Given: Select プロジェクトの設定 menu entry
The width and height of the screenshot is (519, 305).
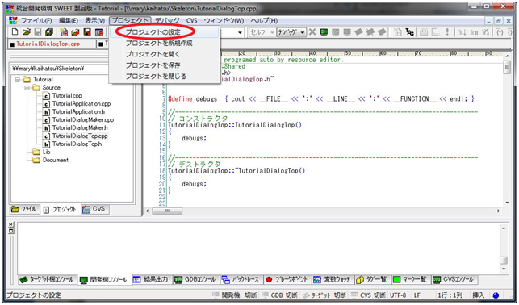Looking at the screenshot, I should [x=165, y=32].
